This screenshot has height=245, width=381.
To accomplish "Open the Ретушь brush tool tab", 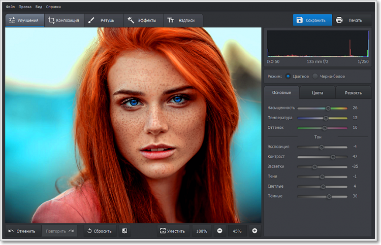I will click(x=102, y=20).
